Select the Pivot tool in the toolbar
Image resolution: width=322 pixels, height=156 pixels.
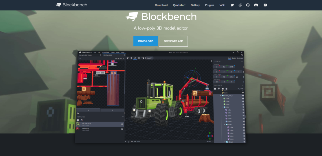[x=139, y=58]
